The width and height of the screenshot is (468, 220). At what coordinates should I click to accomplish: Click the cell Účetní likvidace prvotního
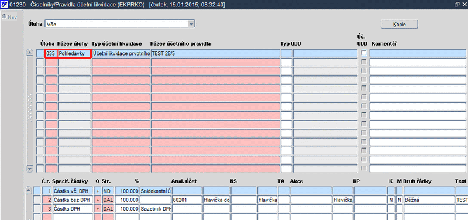[x=121, y=53]
